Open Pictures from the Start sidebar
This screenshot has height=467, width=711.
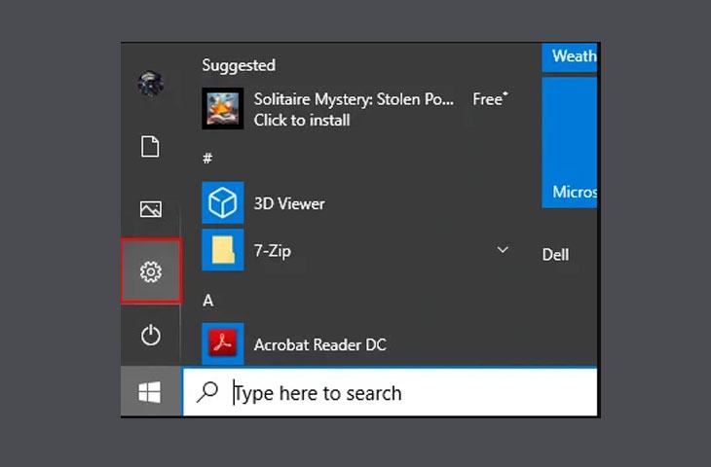pos(151,209)
